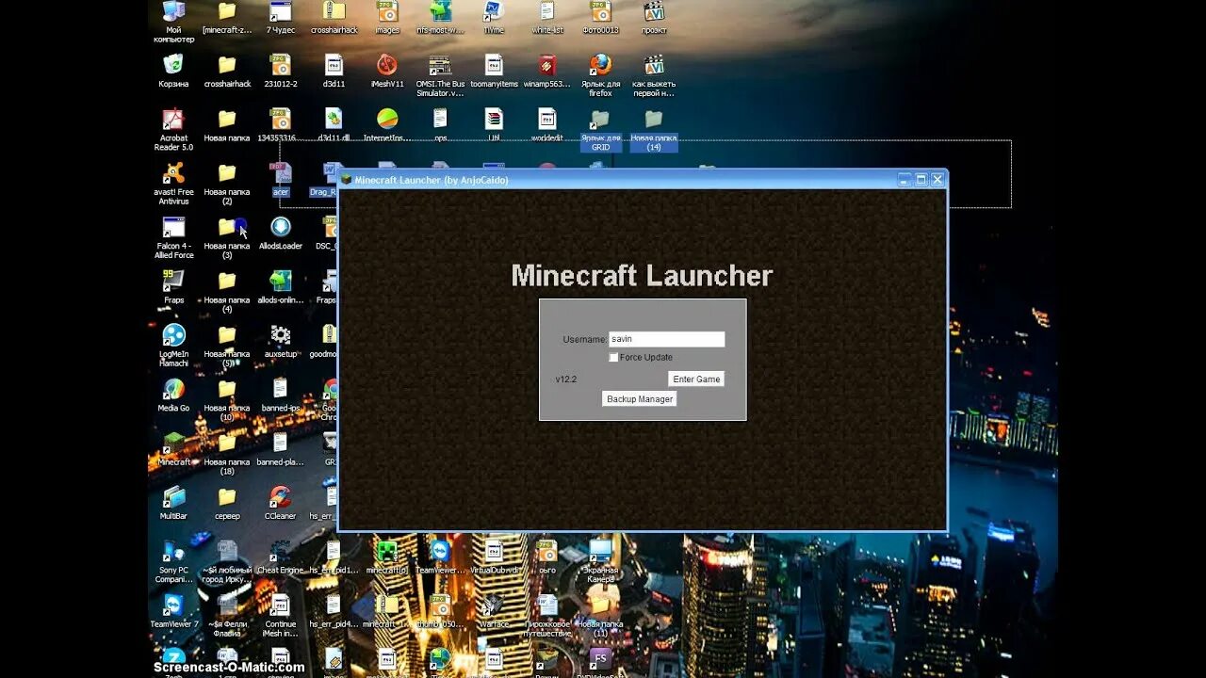Select the Minecraft grass block shortcut

(x=173, y=443)
